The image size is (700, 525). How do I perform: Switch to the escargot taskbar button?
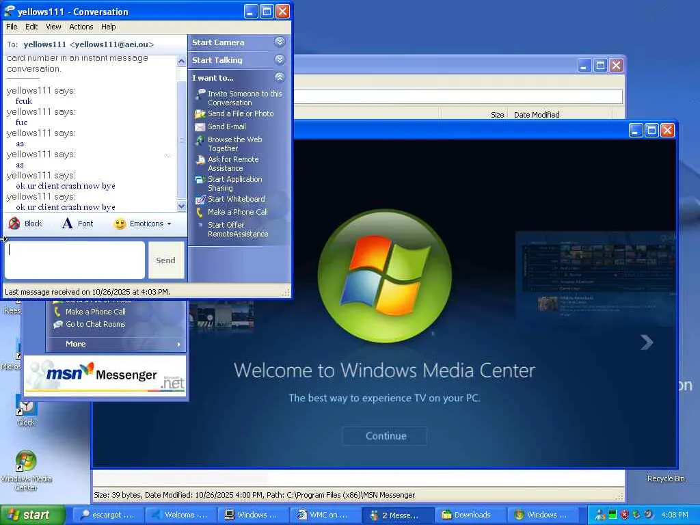pyautogui.click(x=108, y=515)
